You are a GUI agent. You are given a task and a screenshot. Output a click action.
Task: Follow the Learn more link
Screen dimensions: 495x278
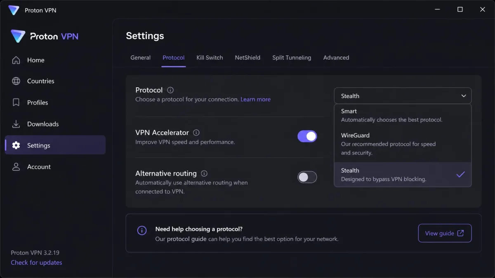[x=256, y=99]
